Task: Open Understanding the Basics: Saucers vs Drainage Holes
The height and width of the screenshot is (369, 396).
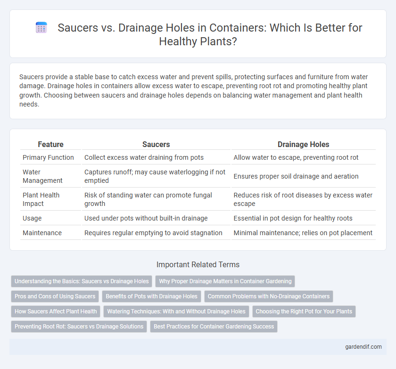Action: pyautogui.click(x=82, y=281)
